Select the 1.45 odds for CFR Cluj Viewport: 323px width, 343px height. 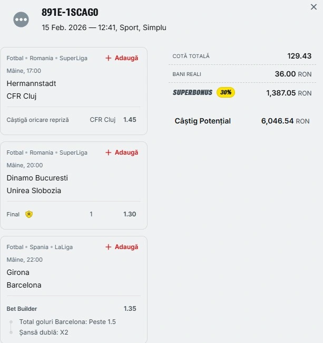pos(130,120)
